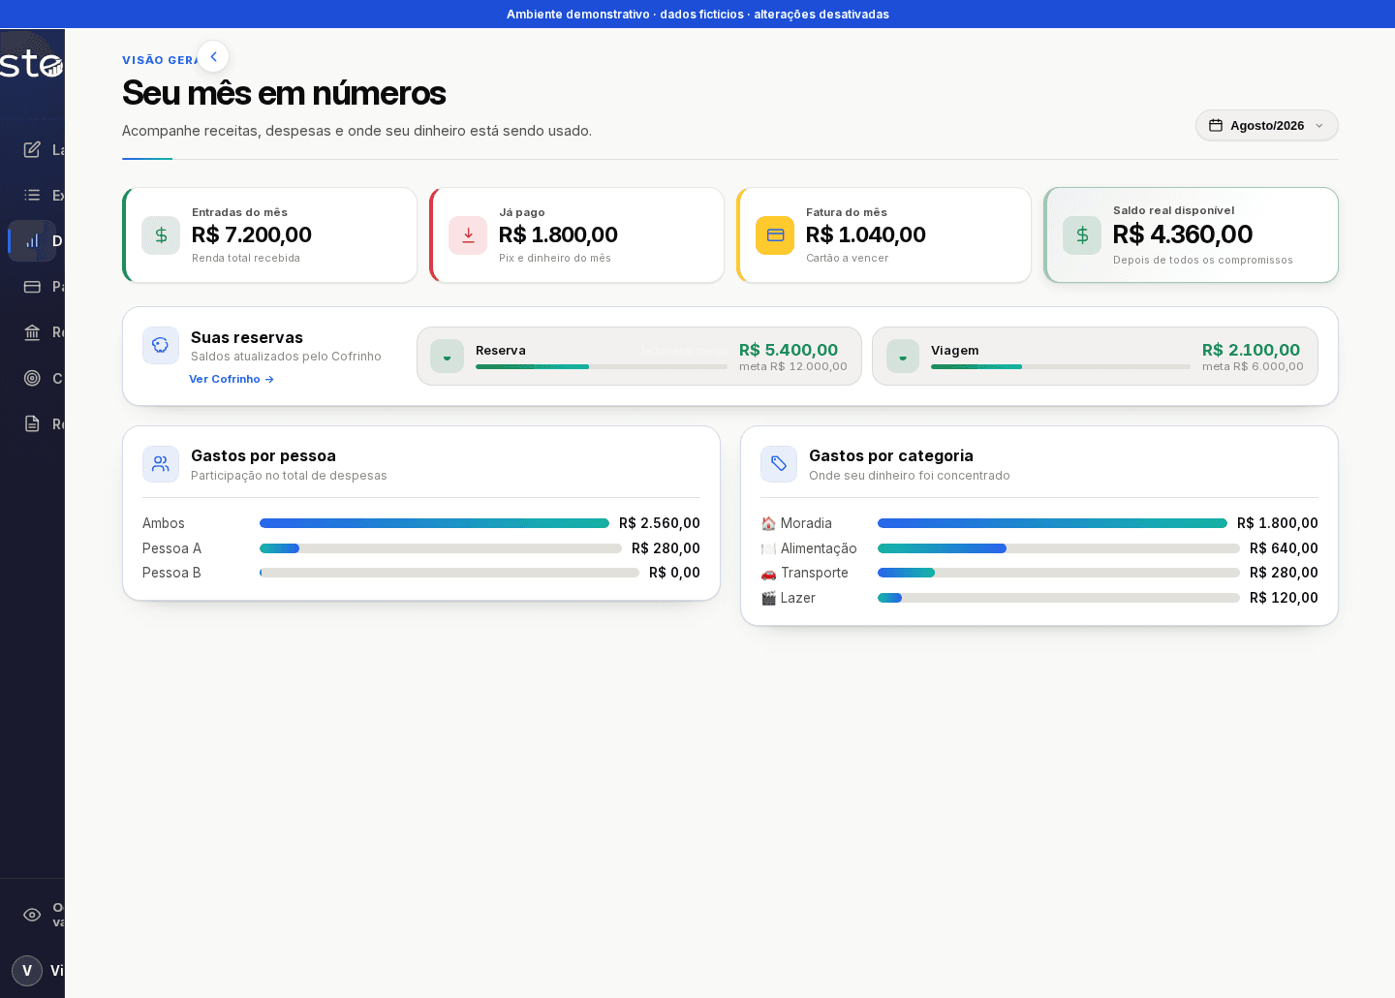Click the Reserva goal progress bar

click(602, 367)
